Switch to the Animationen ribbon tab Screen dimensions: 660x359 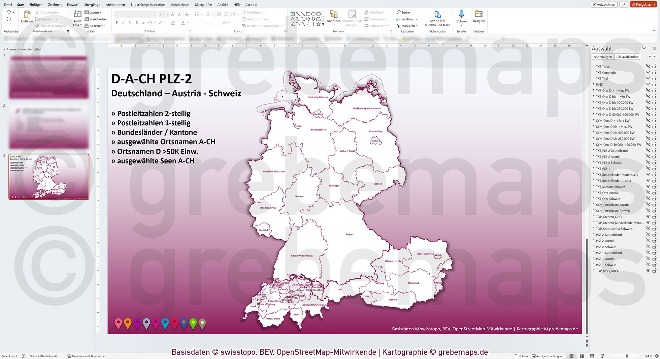[x=115, y=4]
